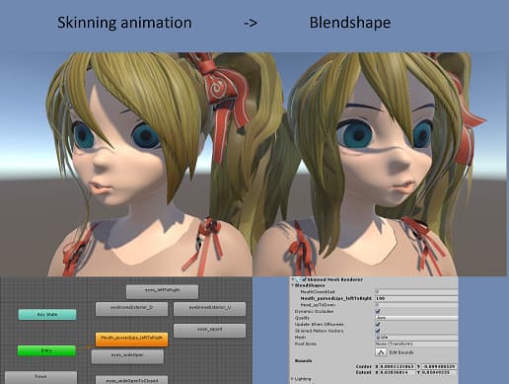This screenshot has width=509, height=384.
Task: Collapse the BlendShapes foldout arrow
Action: (293, 285)
